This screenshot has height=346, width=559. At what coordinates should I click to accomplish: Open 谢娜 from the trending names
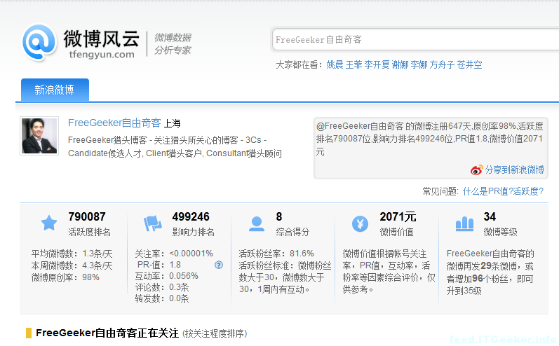point(400,64)
